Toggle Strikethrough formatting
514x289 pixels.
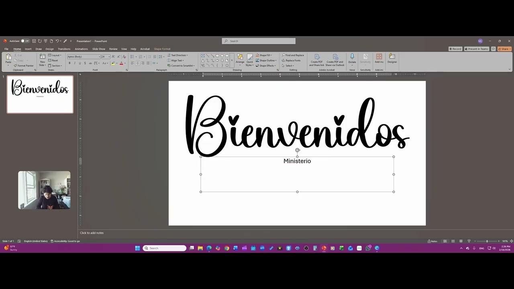[90, 63]
